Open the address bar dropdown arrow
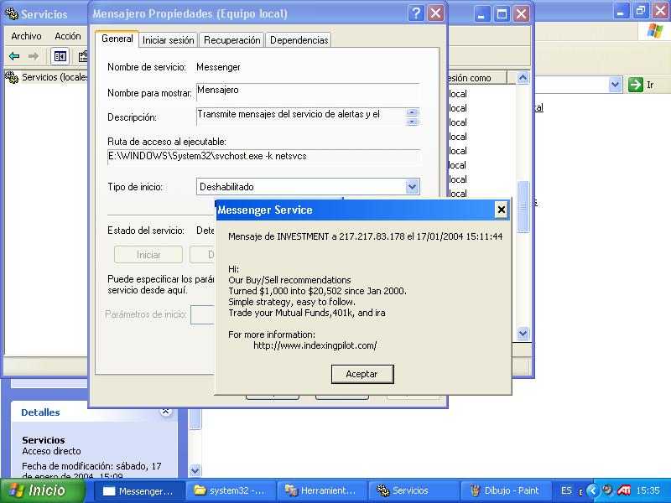 616,85
